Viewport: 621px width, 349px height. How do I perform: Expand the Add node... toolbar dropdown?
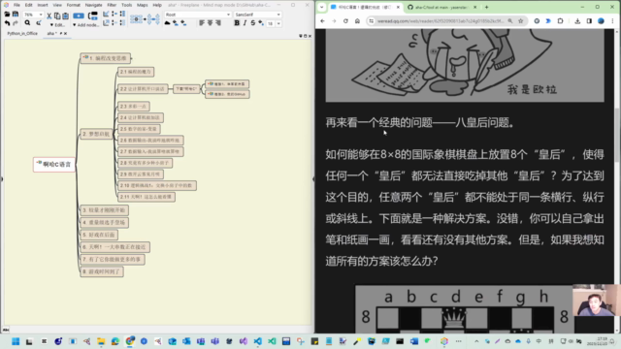point(85,25)
